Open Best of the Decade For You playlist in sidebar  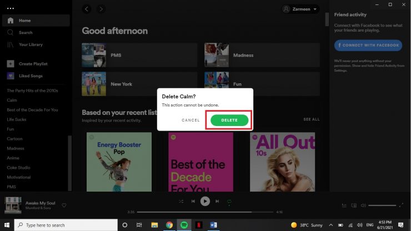[x=32, y=110]
